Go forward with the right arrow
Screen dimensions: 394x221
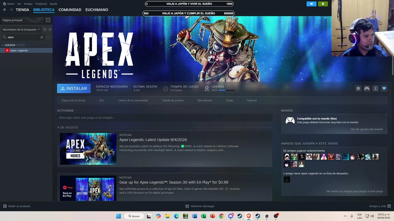tap(11, 10)
